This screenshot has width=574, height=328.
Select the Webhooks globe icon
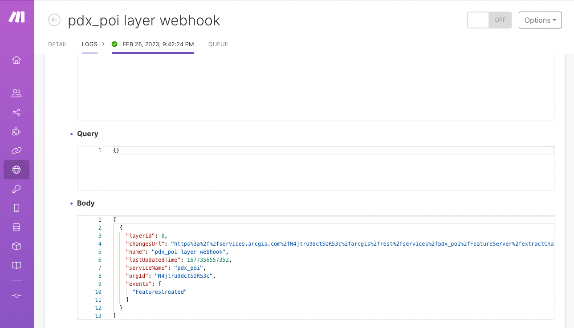click(x=16, y=170)
